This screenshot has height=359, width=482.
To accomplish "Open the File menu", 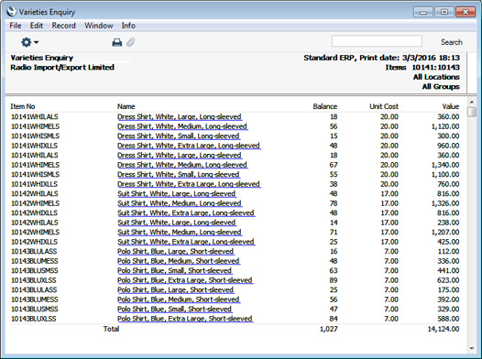I will [x=16, y=26].
